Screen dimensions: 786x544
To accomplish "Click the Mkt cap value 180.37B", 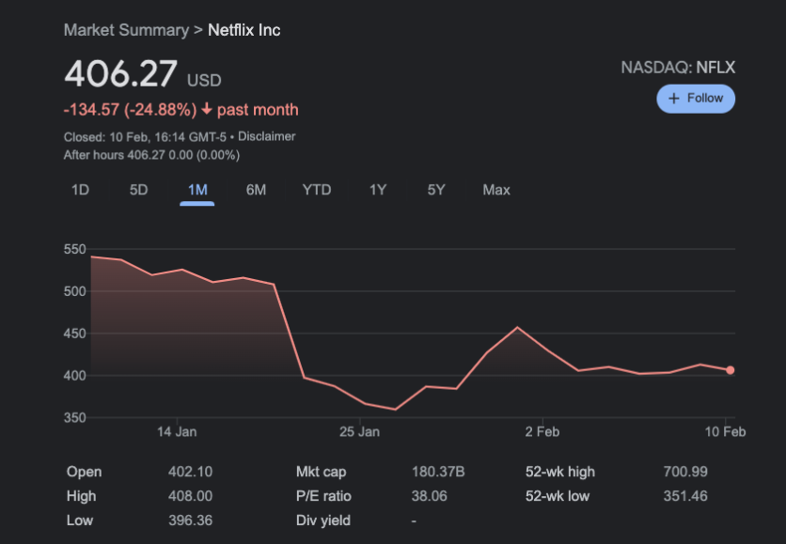I will [x=438, y=472].
